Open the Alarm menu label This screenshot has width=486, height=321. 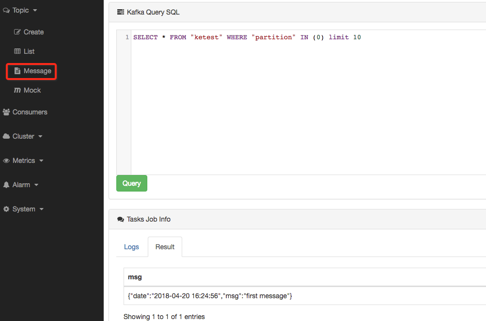(21, 185)
